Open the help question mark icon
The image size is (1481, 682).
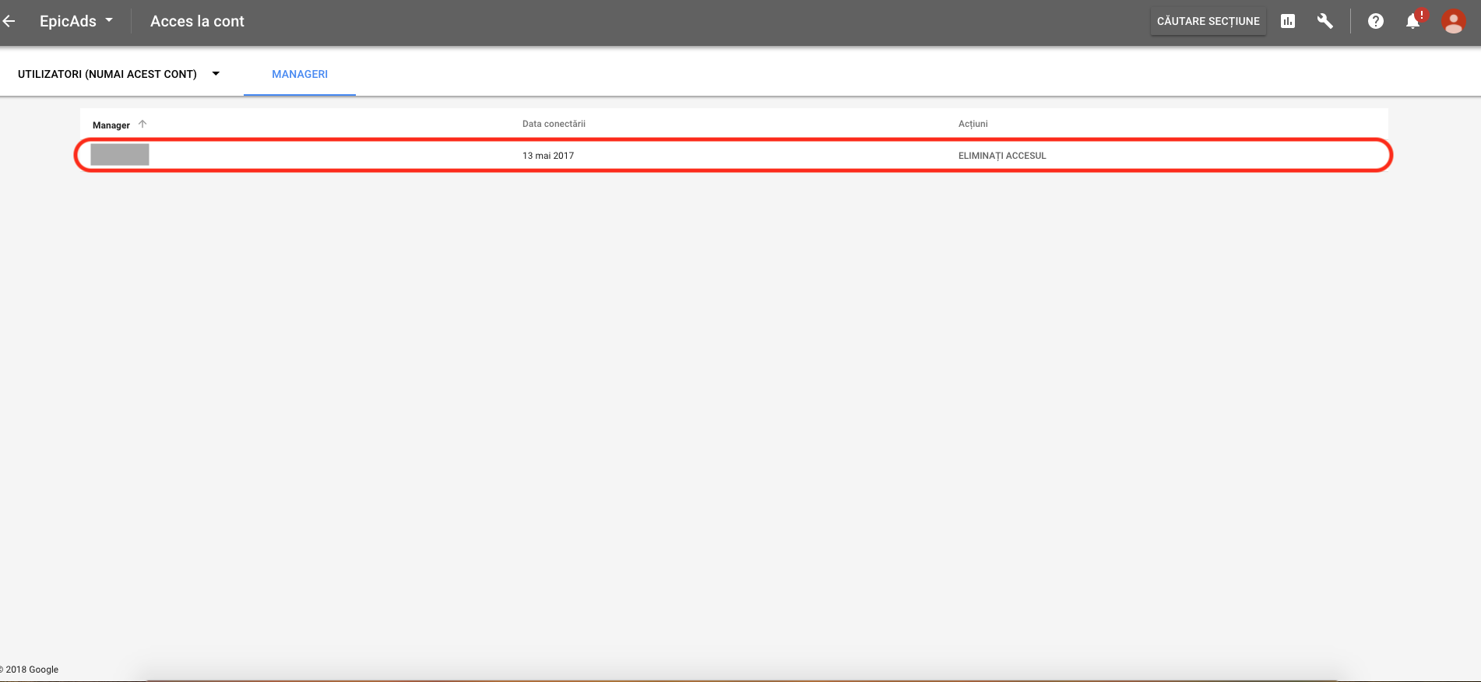(x=1376, y=21)
